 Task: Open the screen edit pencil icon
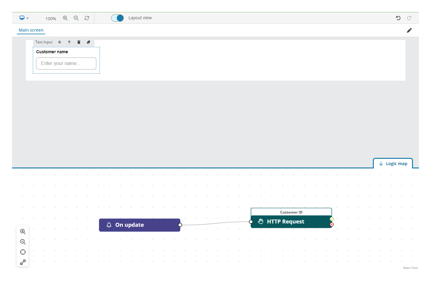click(409, 30)
